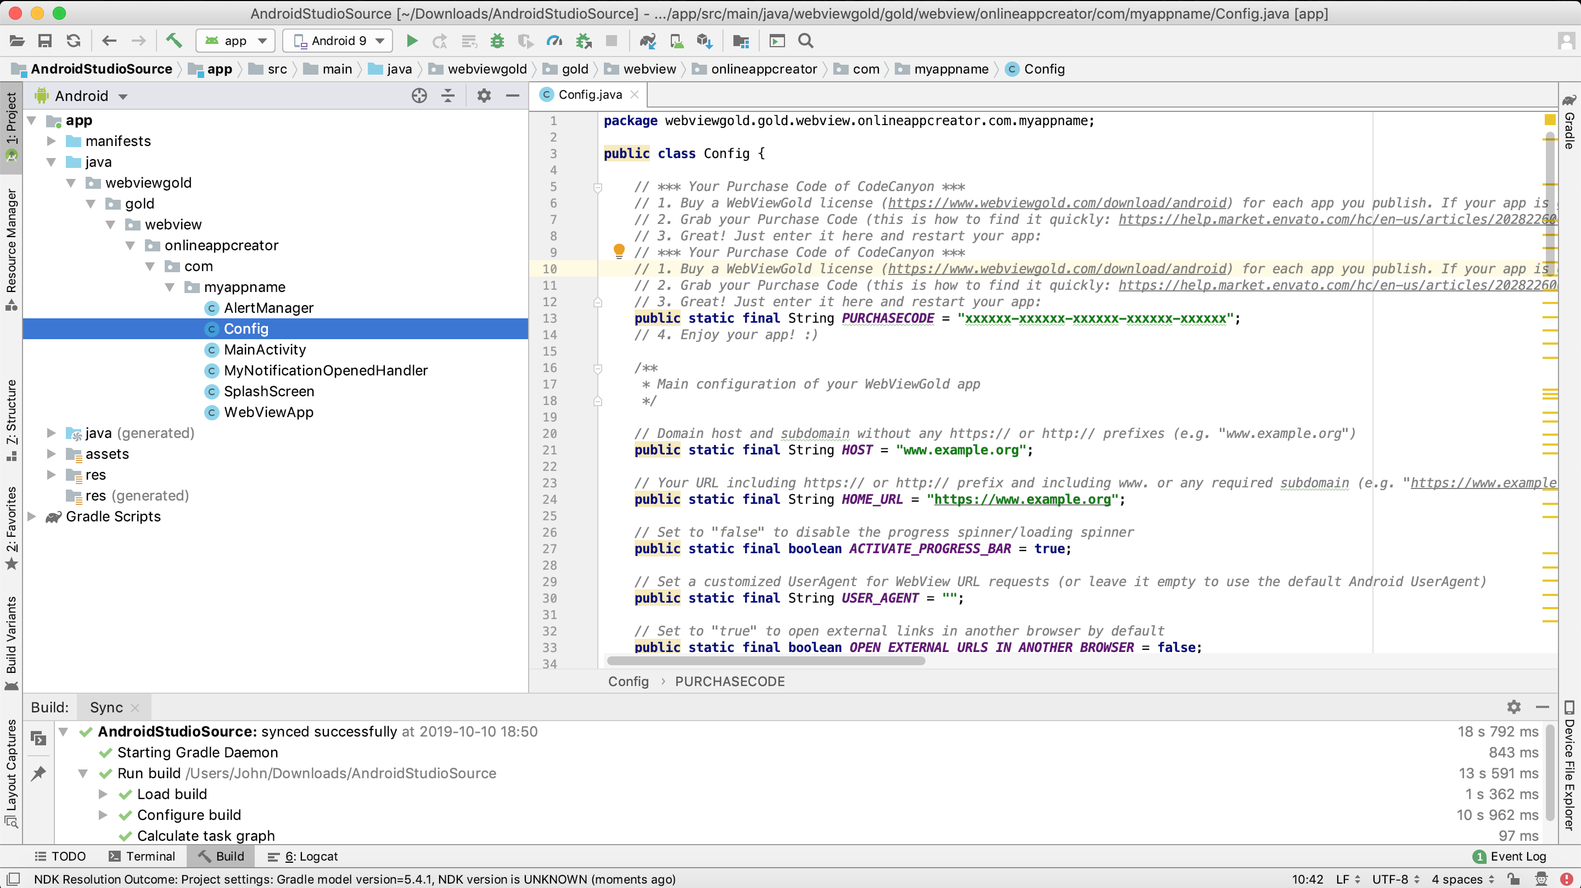Screen dimensions: 1581x888
Task: Click the 4 spaces indent selector
Action: coord(1462,879)
